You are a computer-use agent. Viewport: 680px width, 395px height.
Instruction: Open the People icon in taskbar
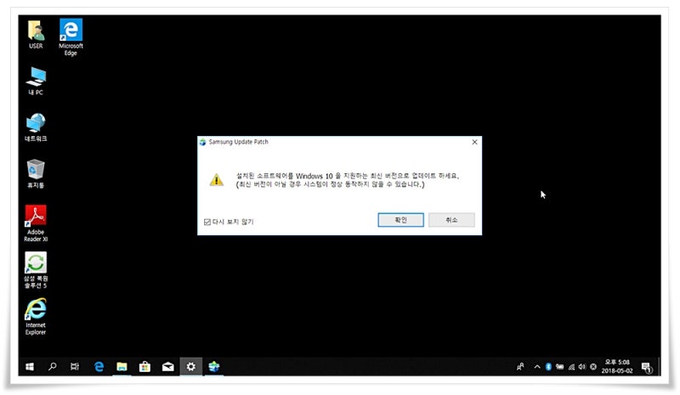pos(520,367)
